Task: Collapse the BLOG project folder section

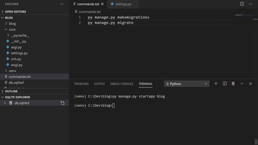Action: coord(2,18)
